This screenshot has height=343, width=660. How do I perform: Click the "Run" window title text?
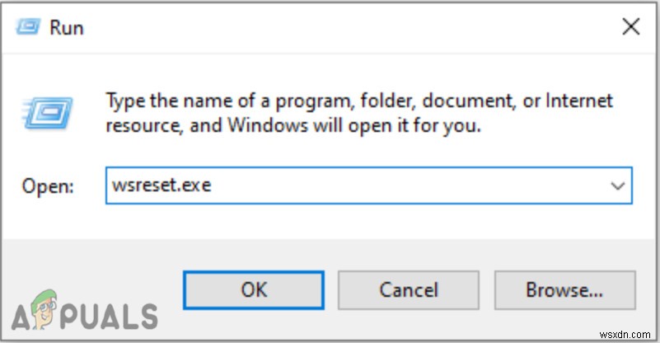[x=66, y=28]
